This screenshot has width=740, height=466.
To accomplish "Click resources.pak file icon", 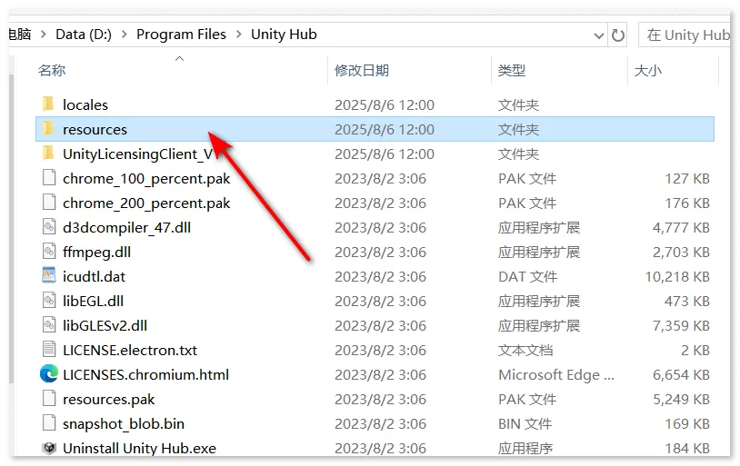I will [48, 399].
